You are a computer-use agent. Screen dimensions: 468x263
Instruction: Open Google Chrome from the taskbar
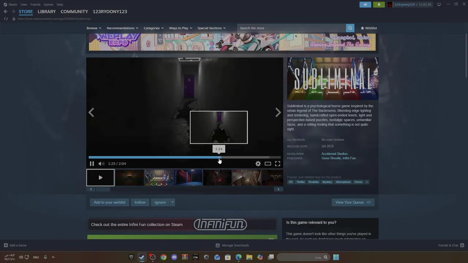[163, 257]
